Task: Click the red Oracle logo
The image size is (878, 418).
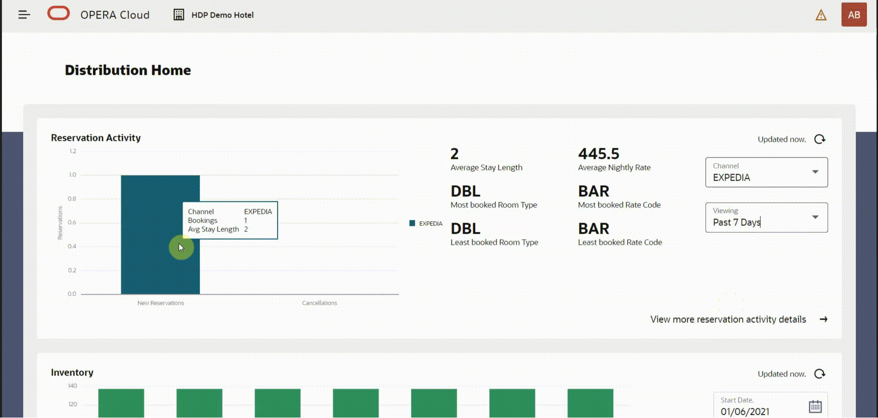Action: point(58,13)
